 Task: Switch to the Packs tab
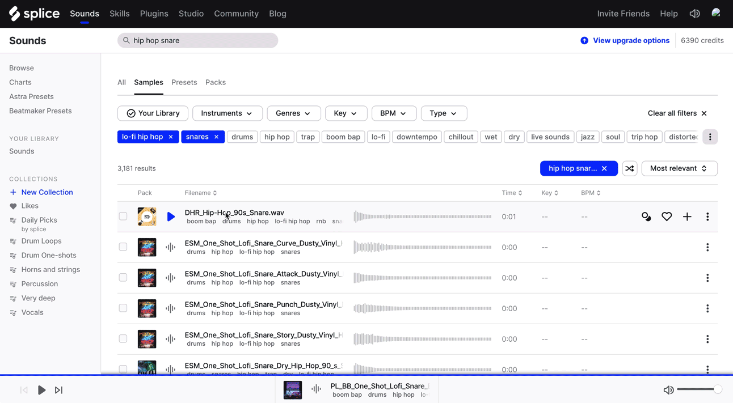click(x=216, y=82)
